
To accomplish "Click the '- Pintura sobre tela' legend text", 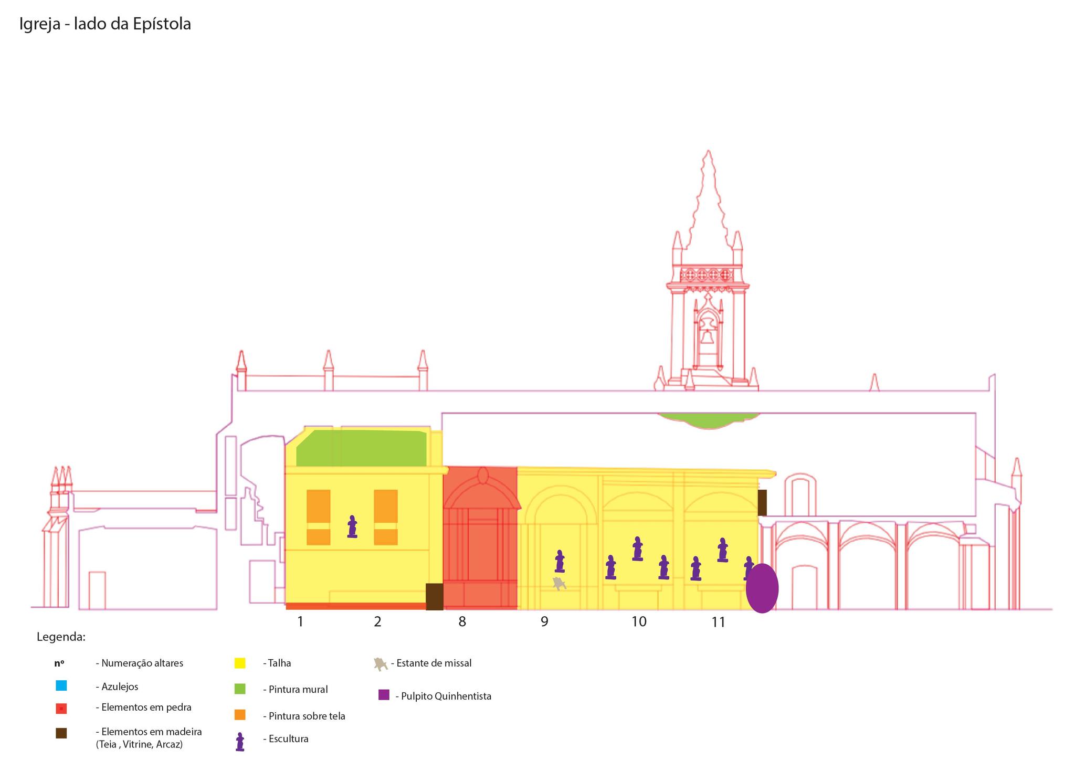I will click(304, 716).
